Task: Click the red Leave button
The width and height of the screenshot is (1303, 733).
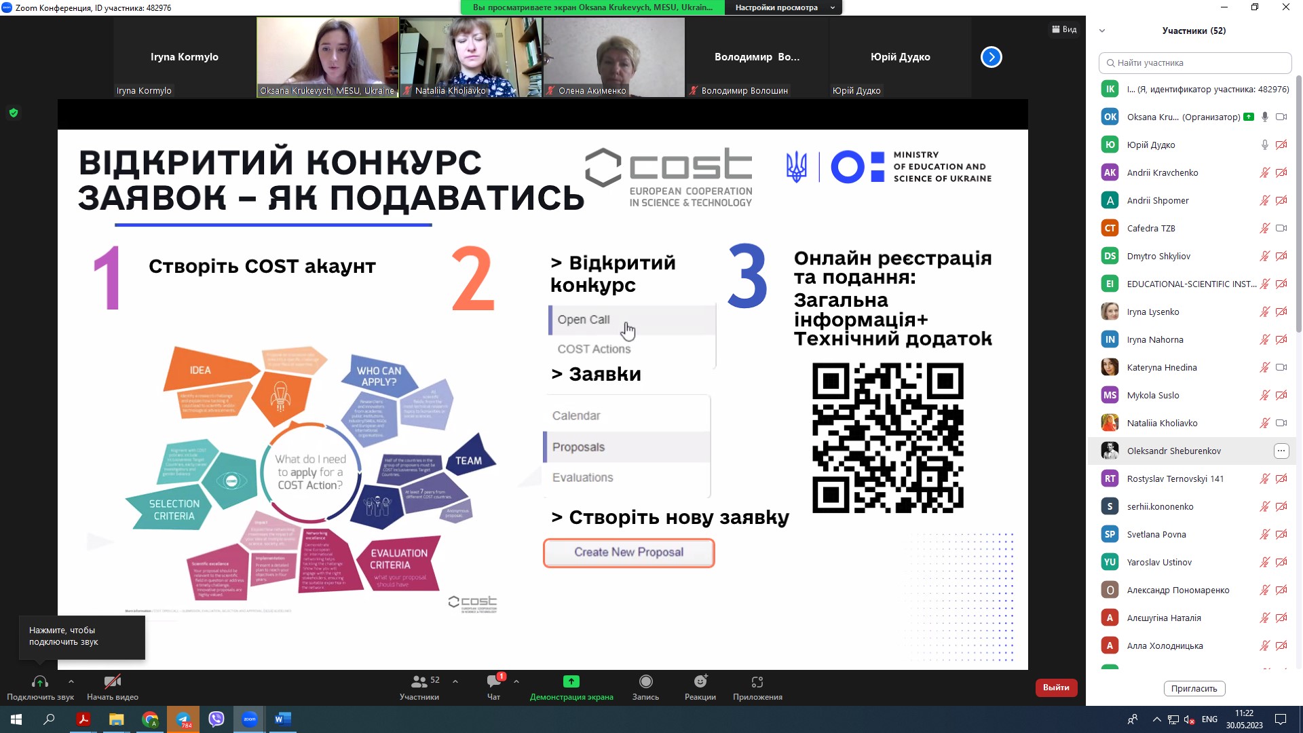Action: 1056,688
